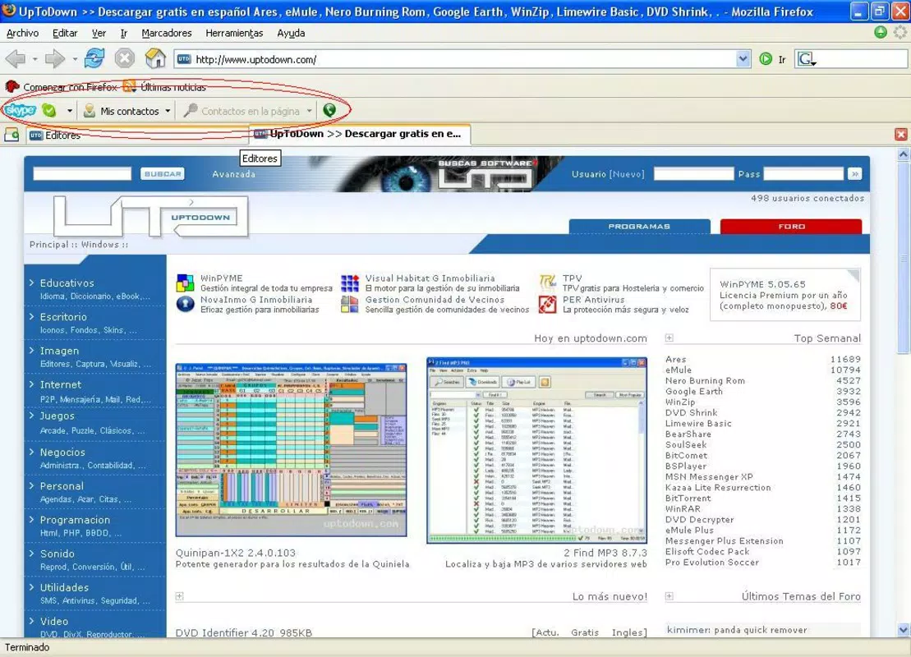Stop loading the page
Viewport: 911px width, 657px height.
tap(124, 58)
